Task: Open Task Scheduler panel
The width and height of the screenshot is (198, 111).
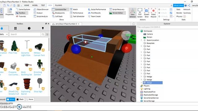Action: pos(77,16)
